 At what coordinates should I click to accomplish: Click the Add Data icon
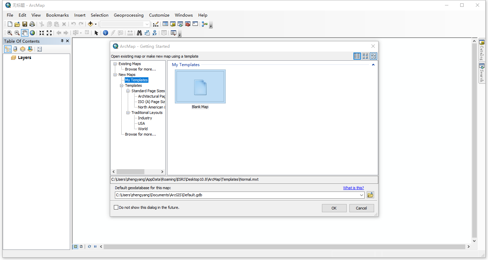[x=90, y=24]
